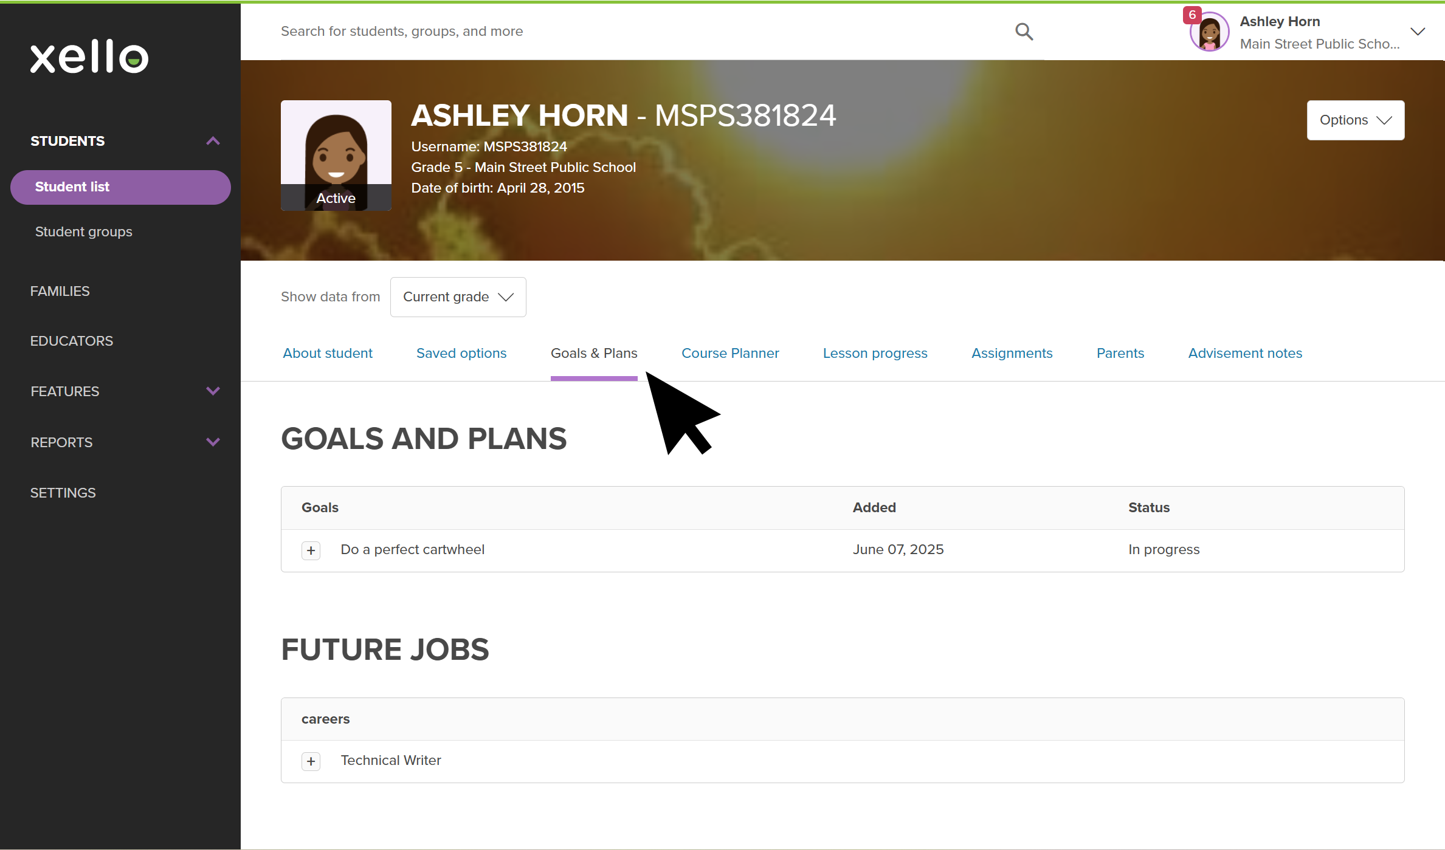This screenshot has width=1445, height=850.
Task: Click 'Do a perfect cartwheel' goal text
Action: [x=413, y=549]
